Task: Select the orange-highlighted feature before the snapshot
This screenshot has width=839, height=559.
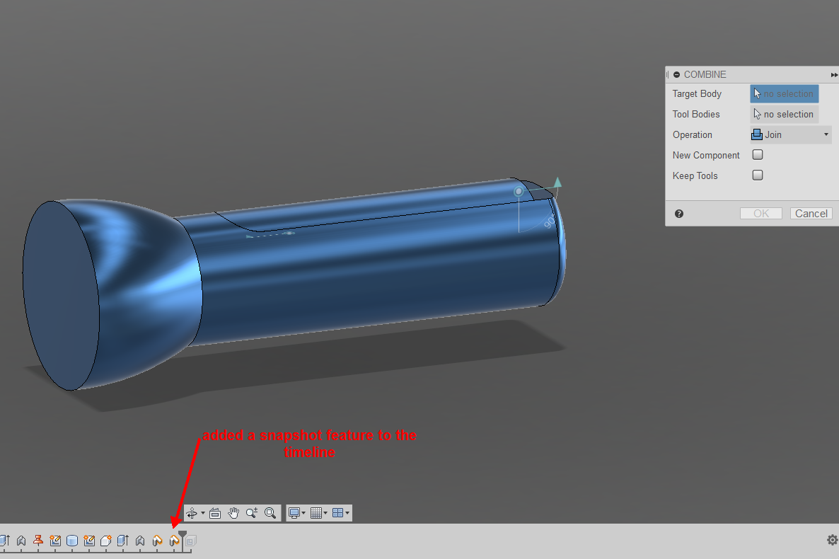Action: pos(157,541)
